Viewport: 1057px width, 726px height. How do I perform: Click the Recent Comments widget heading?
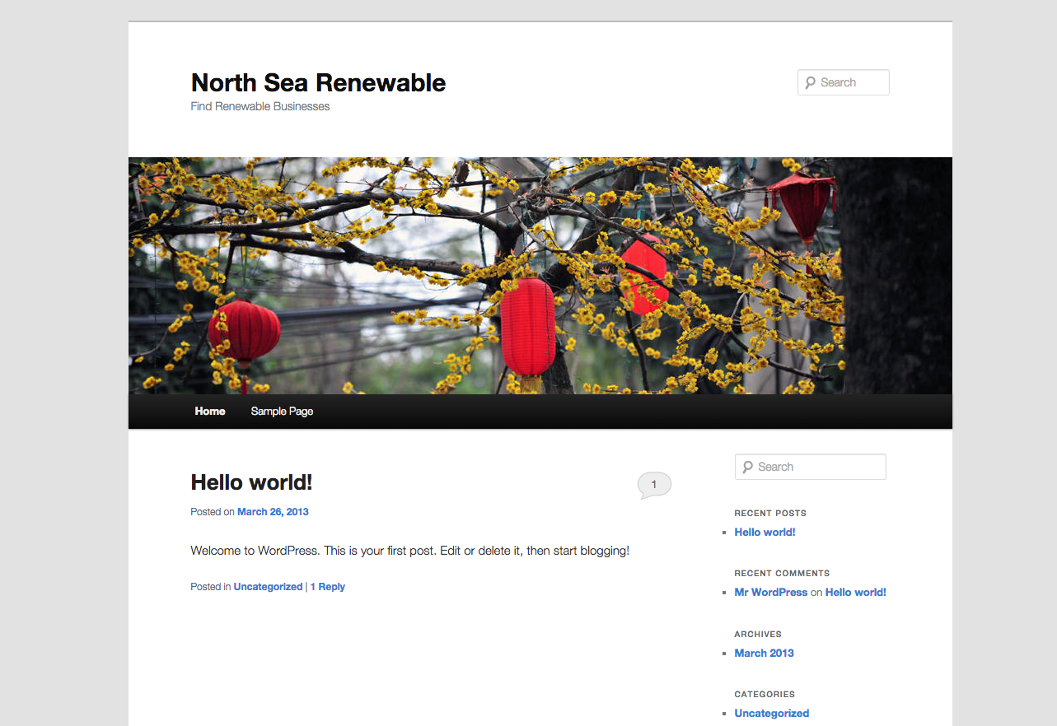(x=782, y=573)
